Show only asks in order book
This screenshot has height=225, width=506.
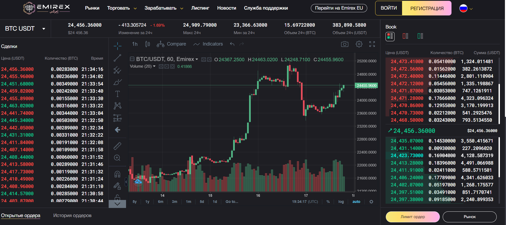(x=405, y=36)
